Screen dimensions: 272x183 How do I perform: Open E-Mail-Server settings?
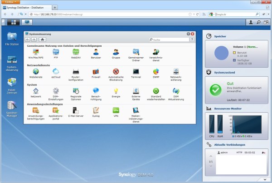(x=76, y=112)
